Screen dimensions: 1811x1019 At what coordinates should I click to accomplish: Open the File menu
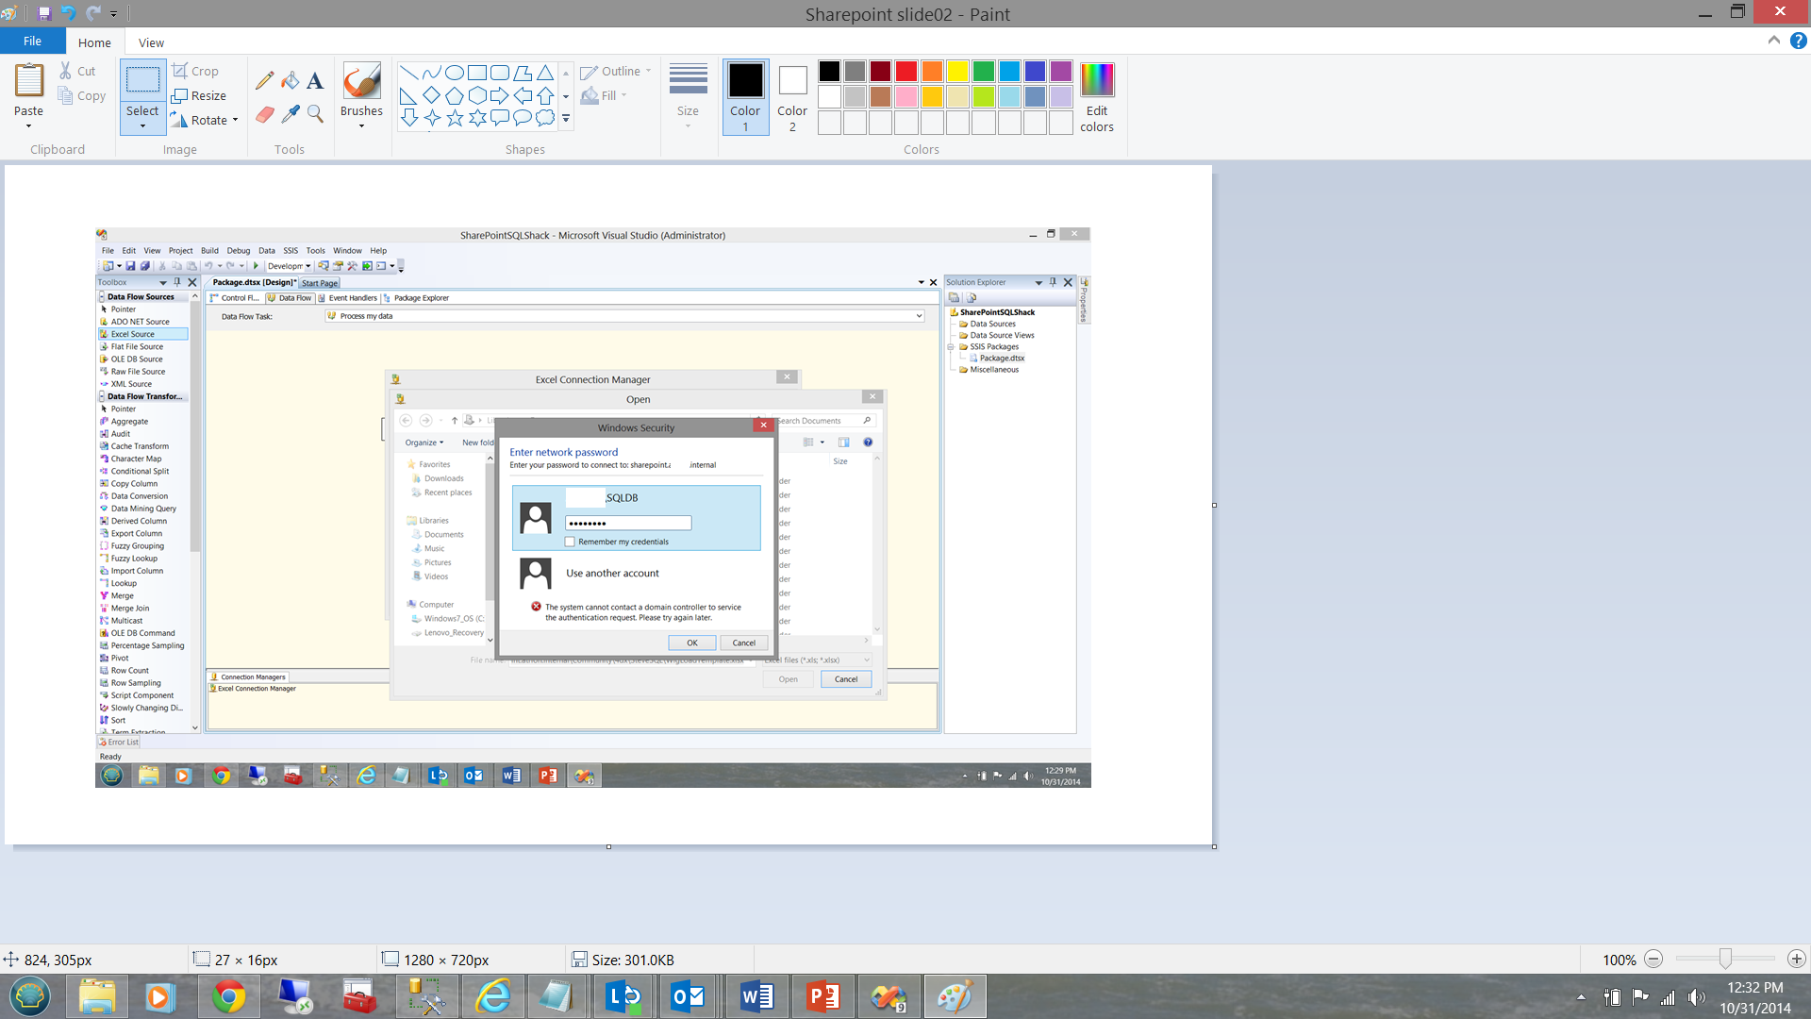[32, 42]
